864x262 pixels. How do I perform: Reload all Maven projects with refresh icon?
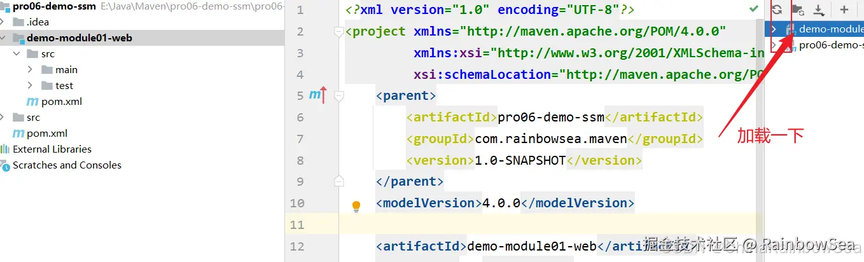coord(777,10)
